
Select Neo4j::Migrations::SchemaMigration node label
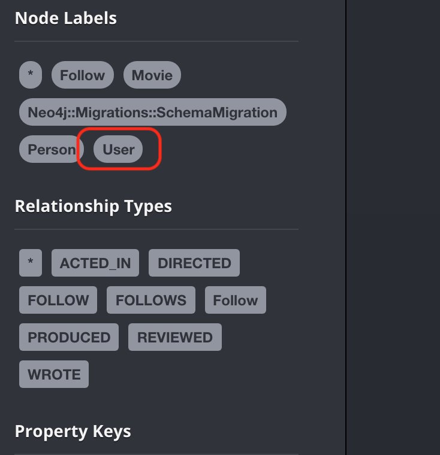(153, 112)
